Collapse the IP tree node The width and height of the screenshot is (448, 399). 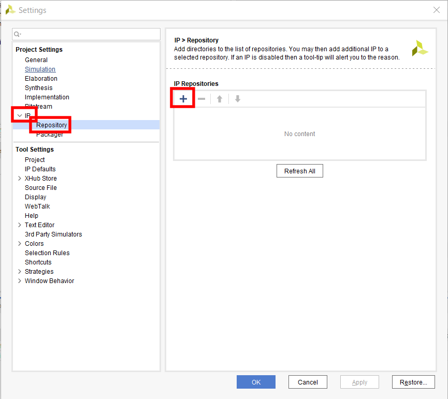click(x=20, y=115)
